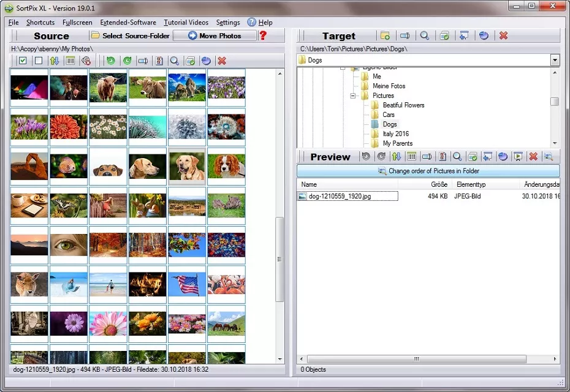Click the new folder icon in Target toolbar
The height and width of the screenshot is (392, 570).
click(x=385, y=36)
